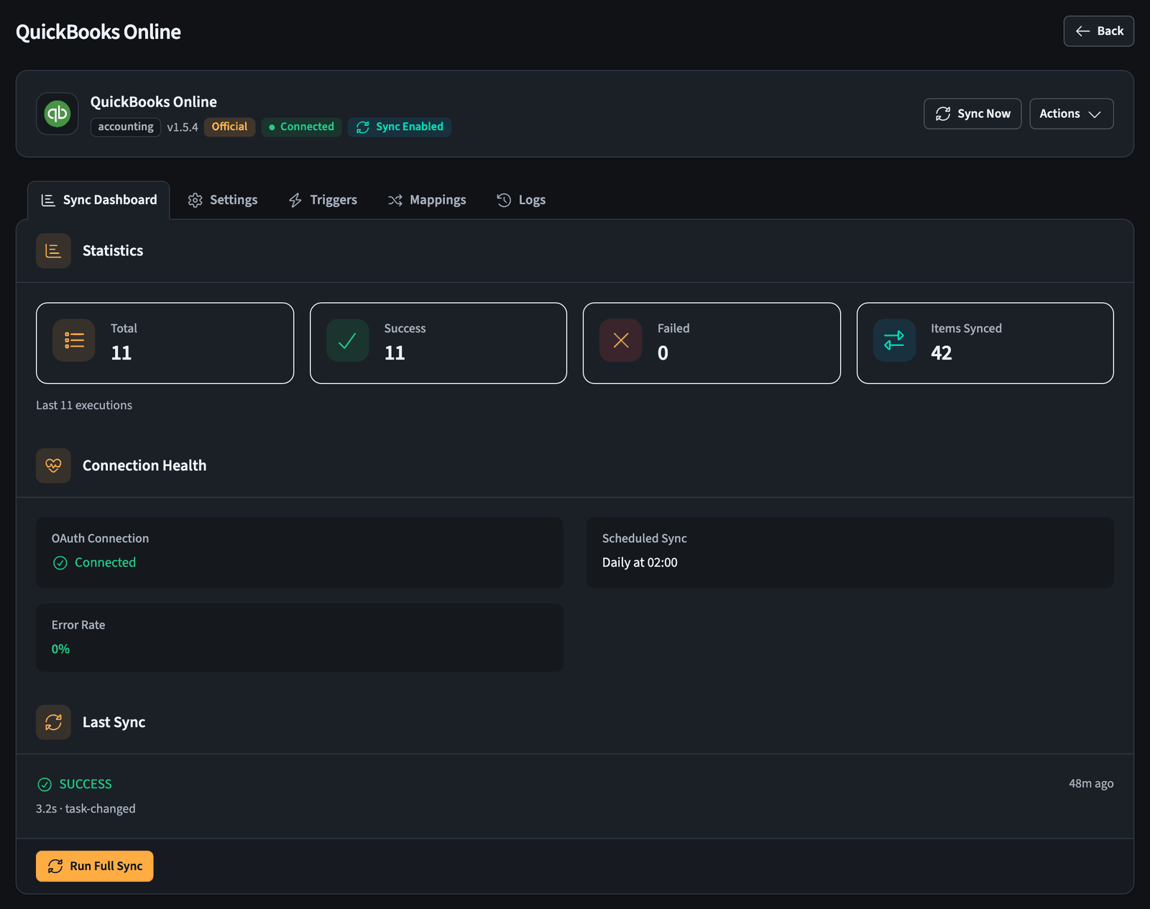This screenshot has height=909, width=1150.
Task: Click the Official badge
Action: (229, 127)
